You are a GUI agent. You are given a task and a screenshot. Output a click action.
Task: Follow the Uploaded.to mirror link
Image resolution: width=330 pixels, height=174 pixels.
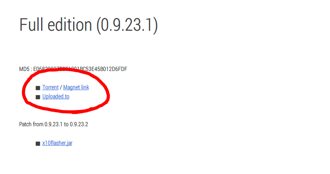point(56,97)
